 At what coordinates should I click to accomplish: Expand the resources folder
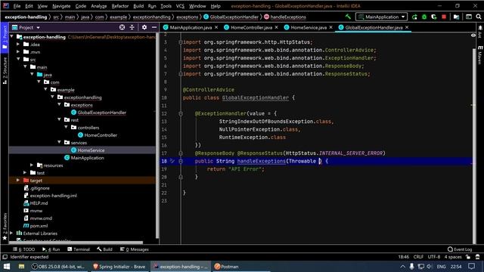point(32,165)
